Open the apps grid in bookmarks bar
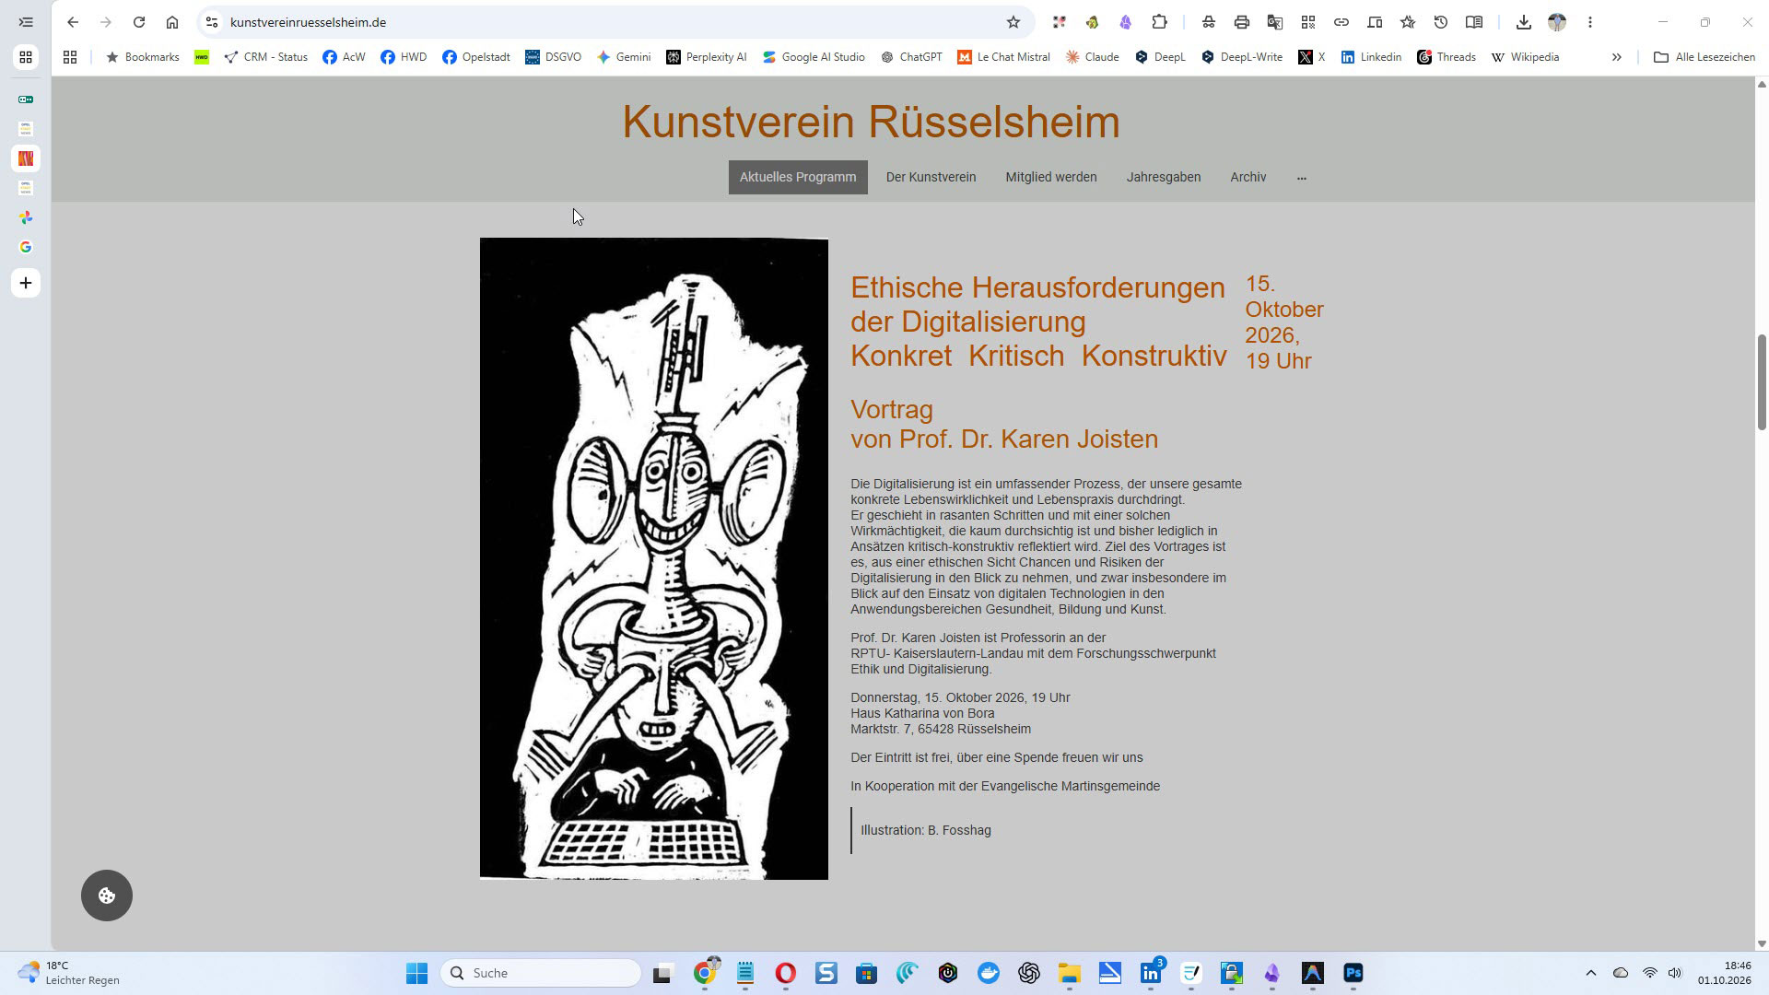Viewport: 1769px width, 995px height. coord(70,57)
